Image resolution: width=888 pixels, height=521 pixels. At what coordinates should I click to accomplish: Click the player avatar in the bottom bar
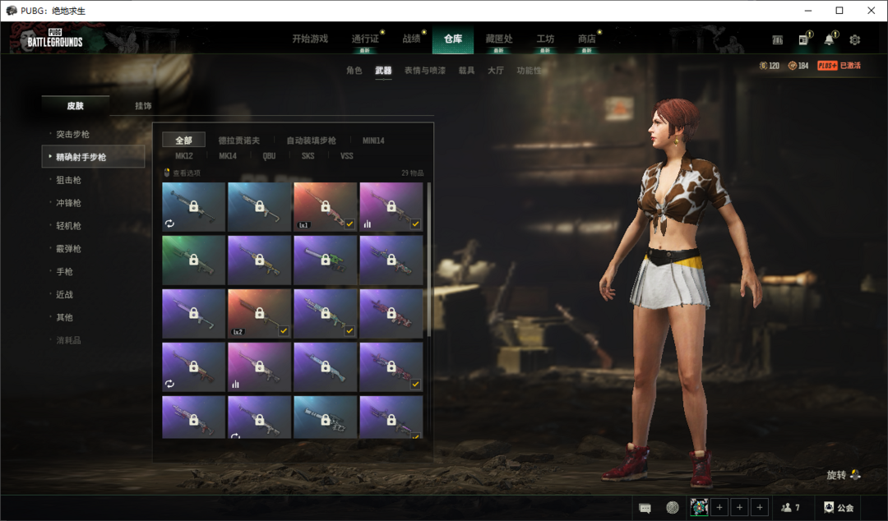[x=699, y=507]
